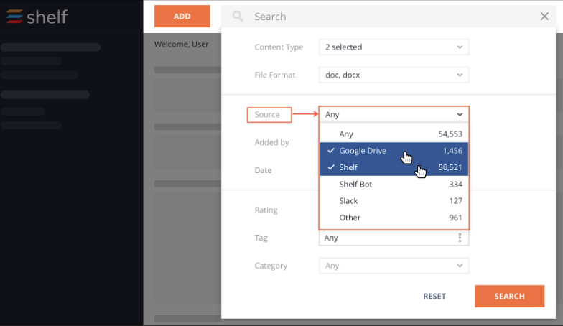Screen dimensions: 563x326
Task: Uncheck Shelf source option
Action: (x=394, y=167)
